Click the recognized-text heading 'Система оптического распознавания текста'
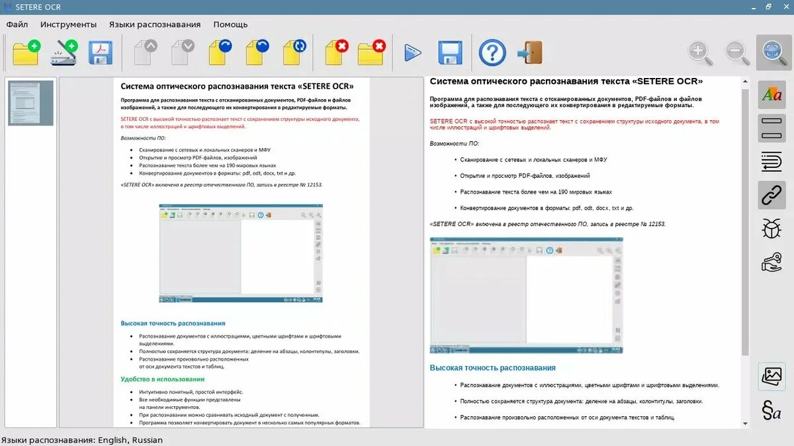Viewport: 794px width, 446px height. [x=566, y=81]
